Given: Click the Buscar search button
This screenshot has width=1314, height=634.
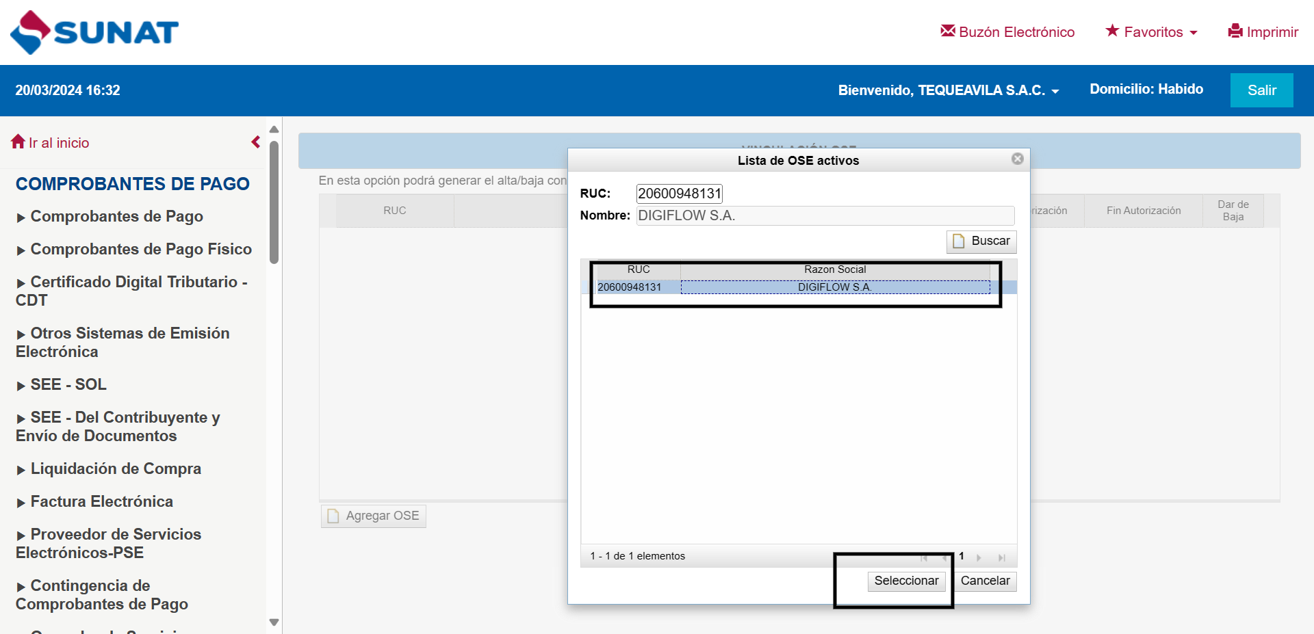Looking at the screenshot, I should (981, 241).
